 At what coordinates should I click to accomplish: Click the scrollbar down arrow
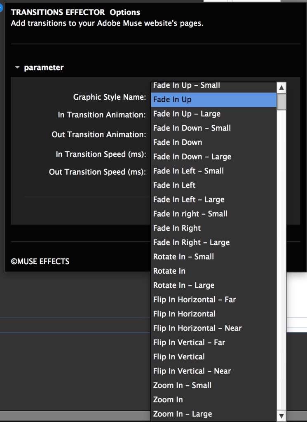(281, 416)
